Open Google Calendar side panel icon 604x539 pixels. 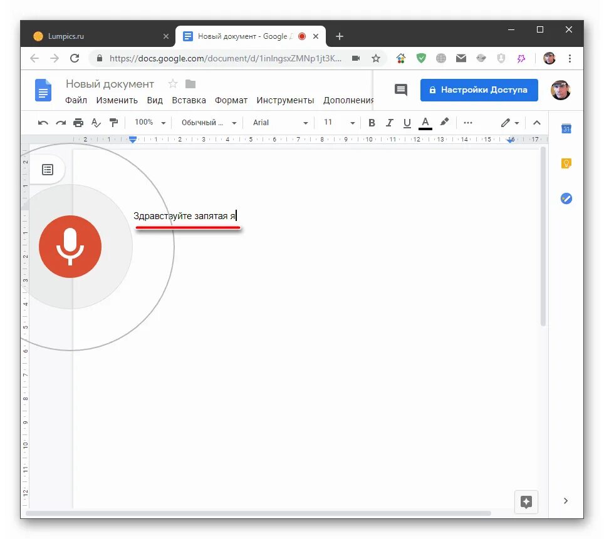point(566,128)
